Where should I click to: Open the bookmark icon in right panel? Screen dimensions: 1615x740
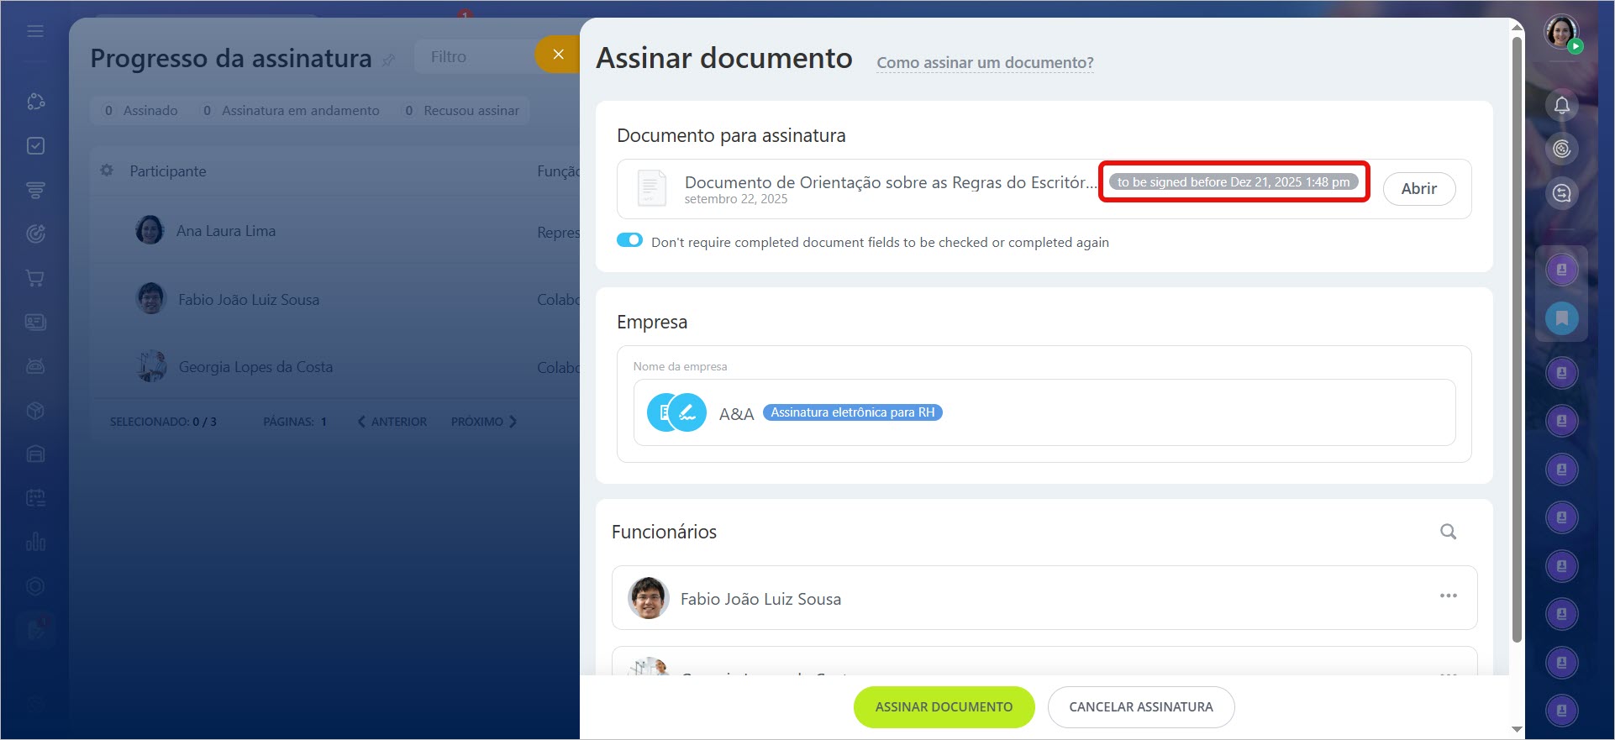pyautogui.click(x=1561, y=318)
